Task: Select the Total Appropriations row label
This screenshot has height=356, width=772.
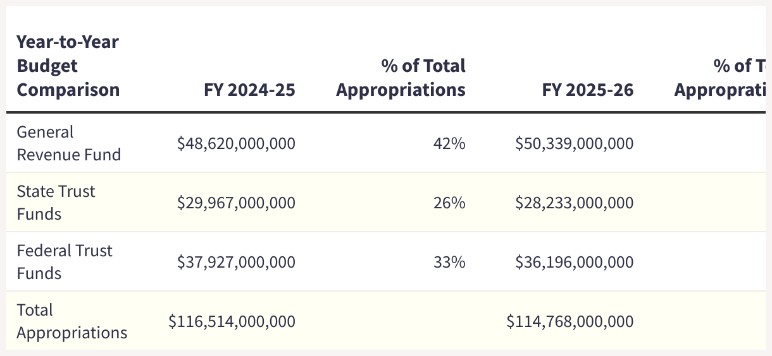Action: (72, 321)
